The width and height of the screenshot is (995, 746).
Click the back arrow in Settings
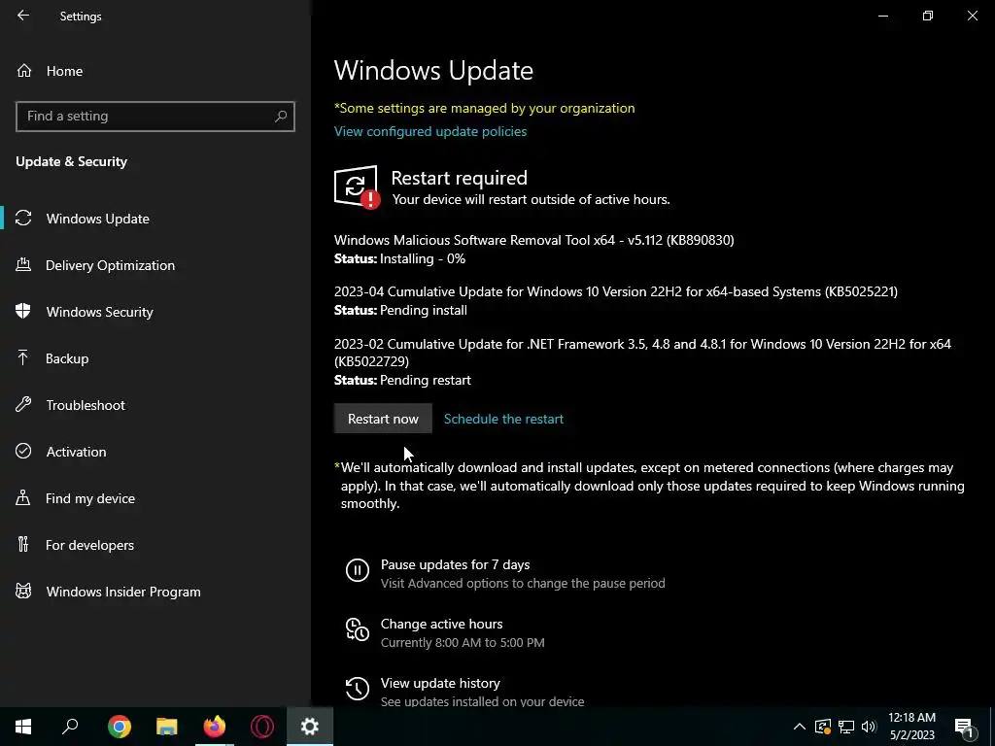coord(23,16)
